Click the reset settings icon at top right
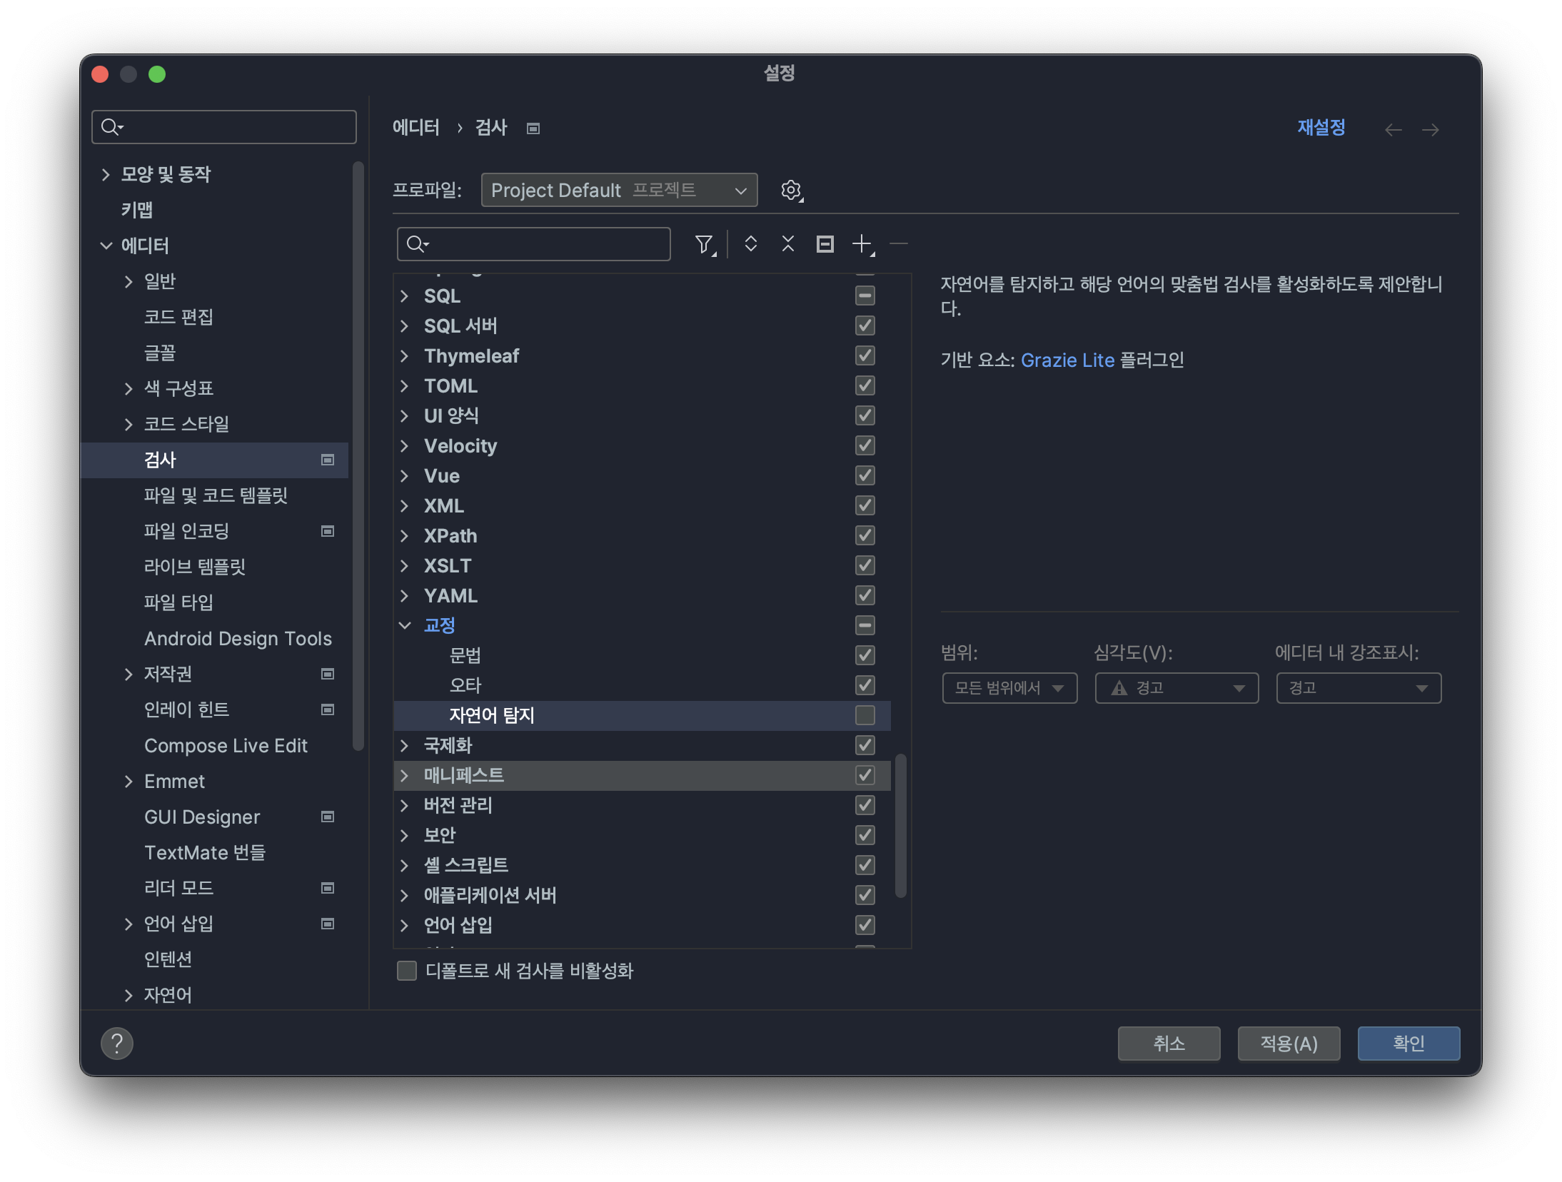Screen dimensions: 1562x1182 coord(1320,126)
